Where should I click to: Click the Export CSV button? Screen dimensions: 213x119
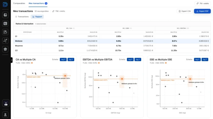click(x=184, y=11)
